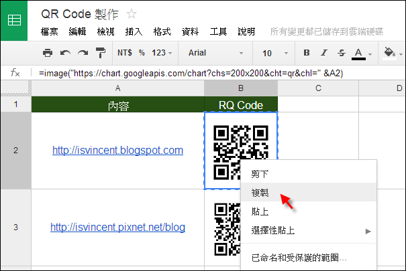Open the 123 number formats dropdown

coord(162,53)
